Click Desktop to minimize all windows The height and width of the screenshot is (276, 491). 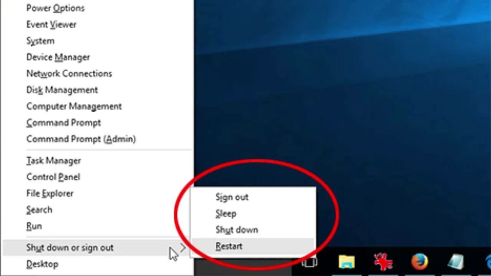pyautogui.click(x=42, y=264)
